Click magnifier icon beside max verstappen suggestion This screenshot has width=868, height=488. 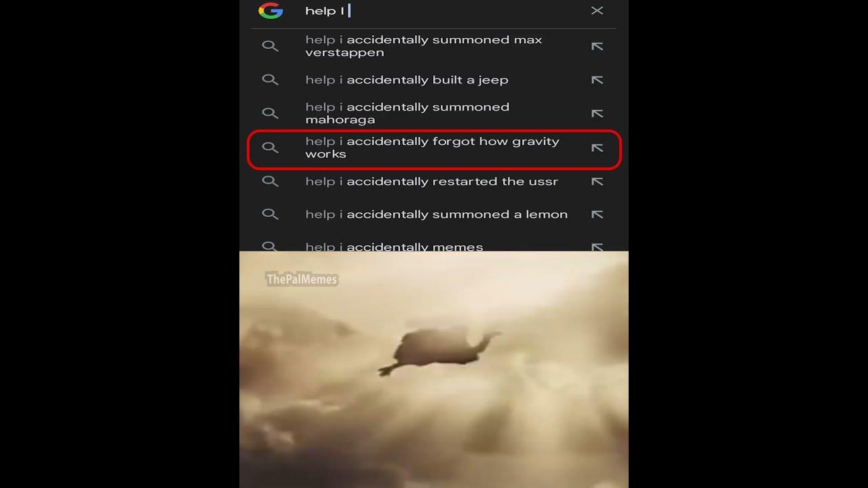[270, 46]
